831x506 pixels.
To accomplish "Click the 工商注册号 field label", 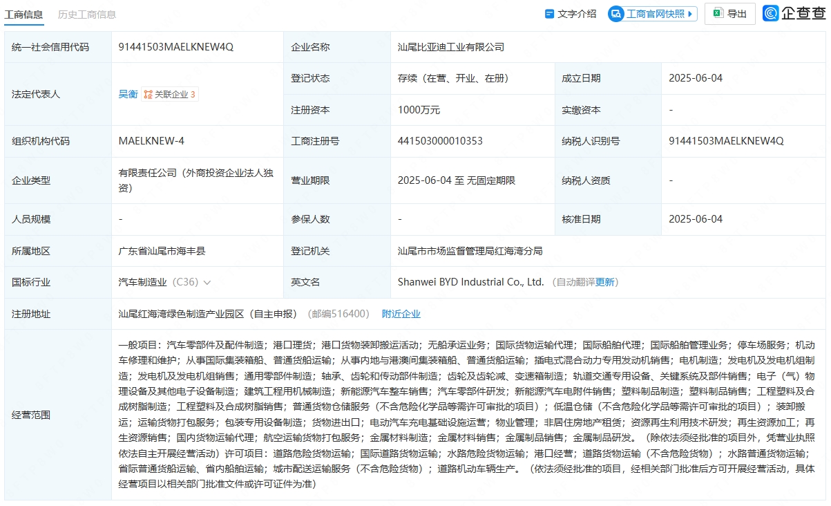I will (x=315, y=141).
